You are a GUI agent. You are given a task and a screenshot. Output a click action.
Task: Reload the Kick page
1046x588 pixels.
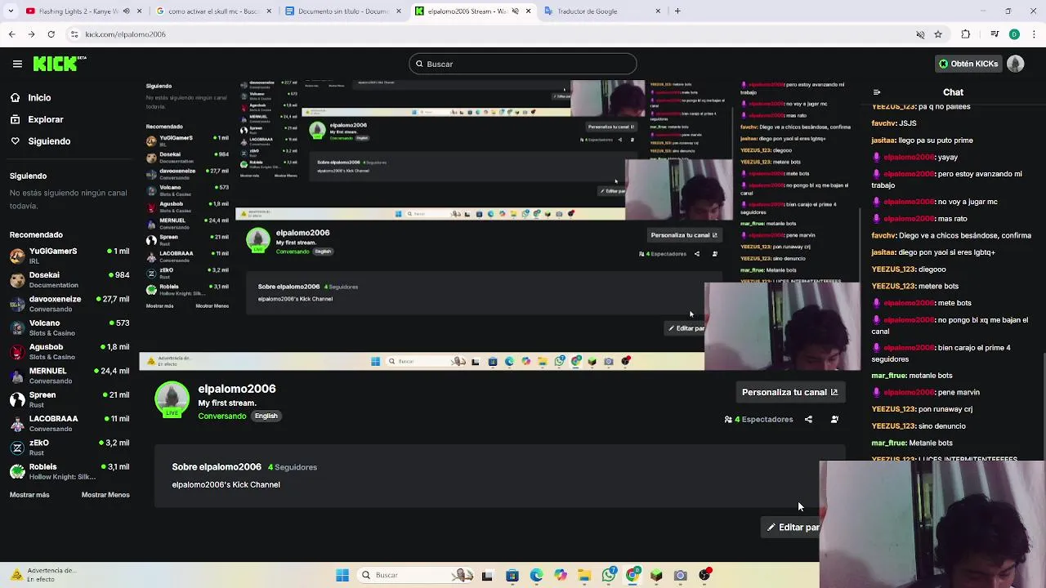click(x=51, y=34)
